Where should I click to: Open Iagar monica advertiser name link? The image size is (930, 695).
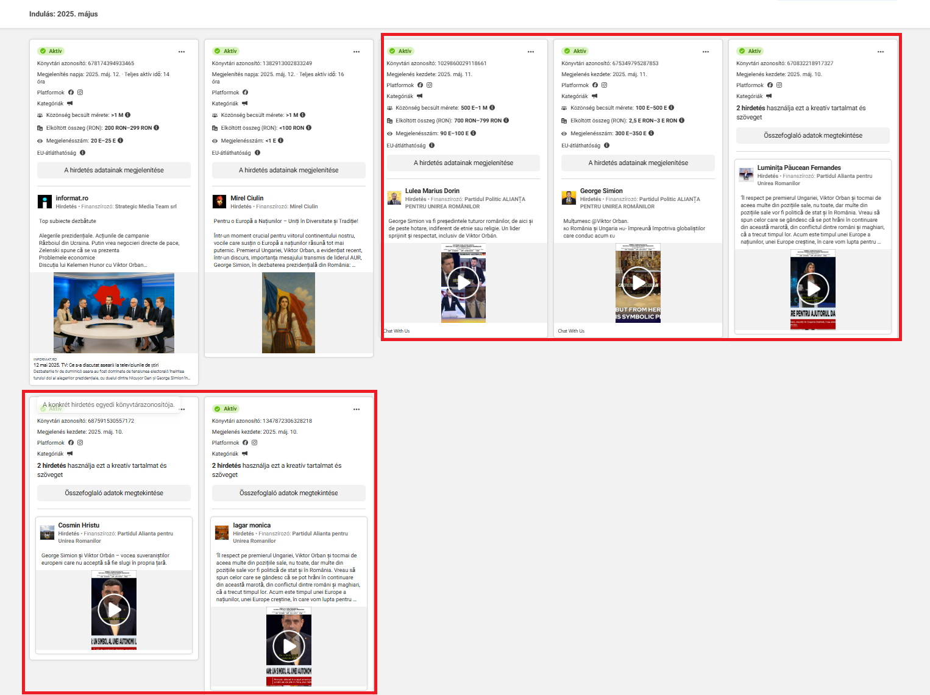[252, 526]
